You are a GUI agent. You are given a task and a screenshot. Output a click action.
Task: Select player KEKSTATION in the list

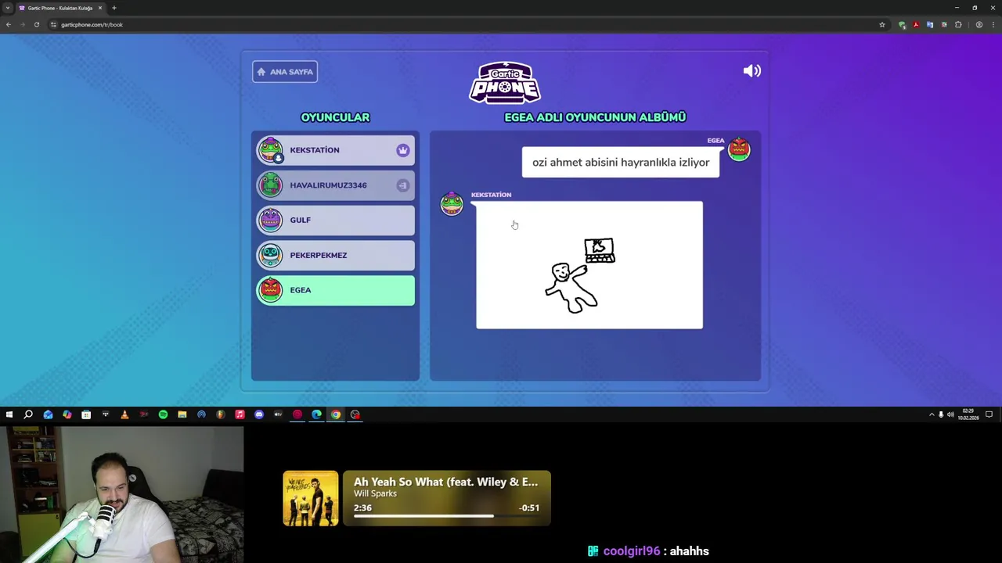click(335, 150)
